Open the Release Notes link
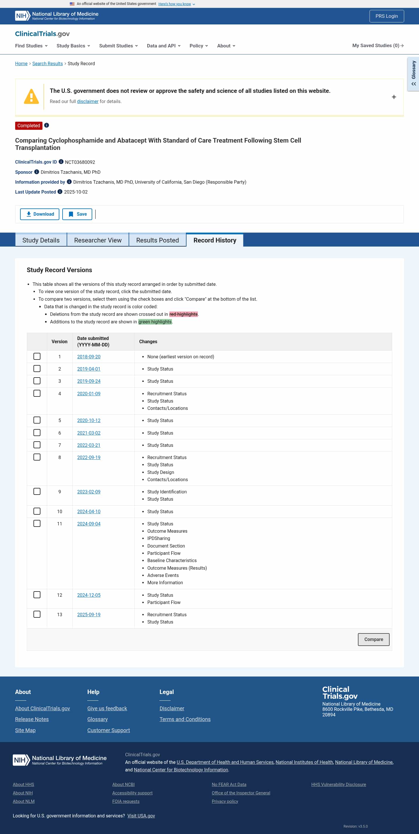The image size is (419, 834). 32,719
